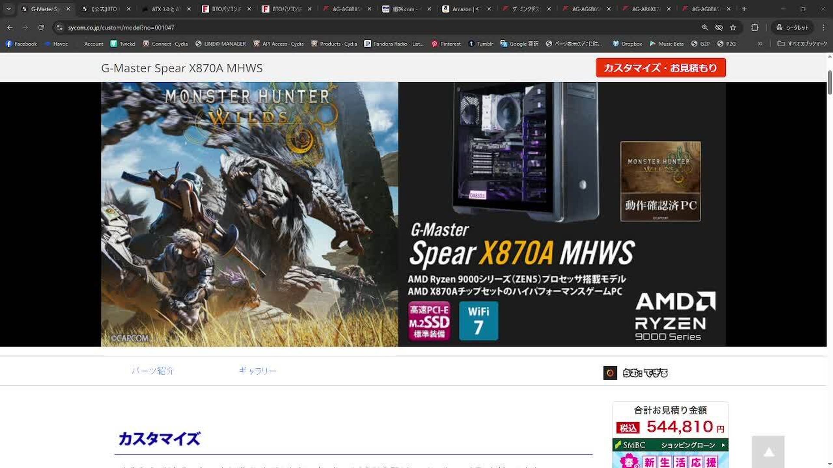Expand the SMBC ショッピングローン banner arrow

pos(722,445)
